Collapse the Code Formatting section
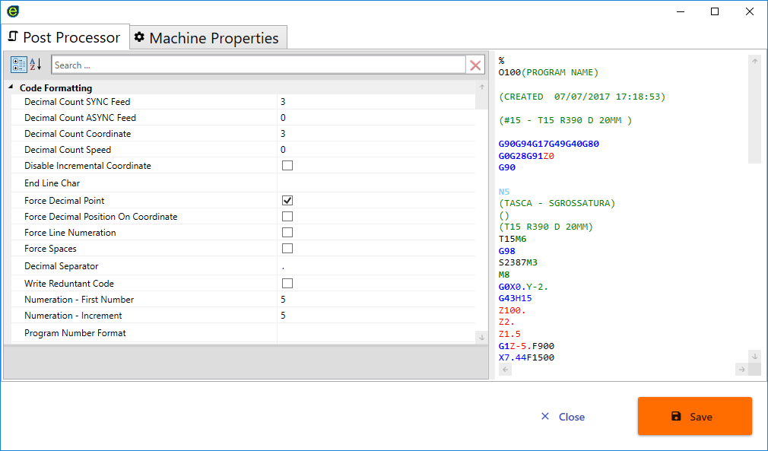 pyautogui.click(x=11, y=87)
